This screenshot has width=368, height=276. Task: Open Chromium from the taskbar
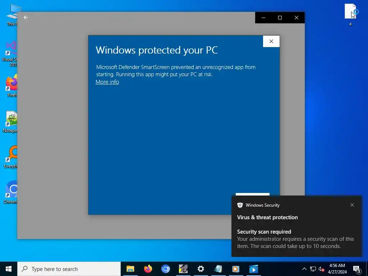(x=165, y=269)
